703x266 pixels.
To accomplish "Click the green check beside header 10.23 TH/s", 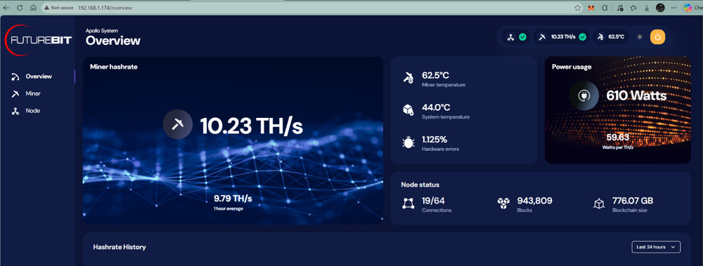I will (582, 37).
